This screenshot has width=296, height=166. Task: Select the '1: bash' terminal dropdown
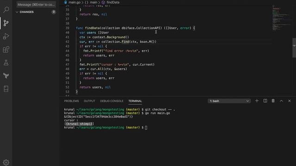[229, 101]
